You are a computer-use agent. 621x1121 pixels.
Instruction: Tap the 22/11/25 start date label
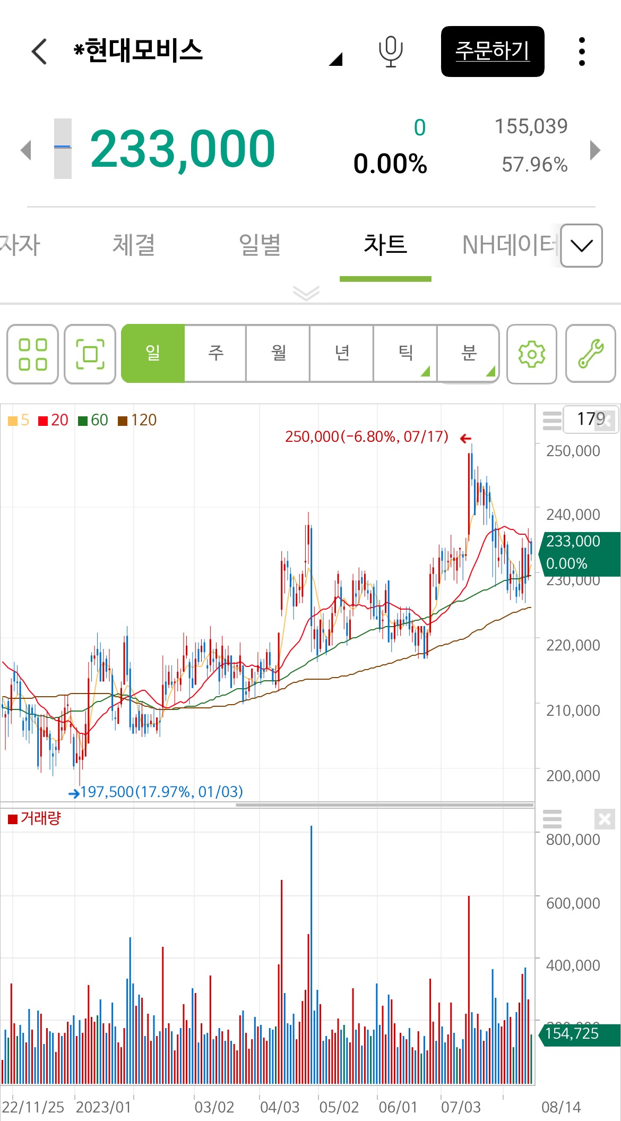click(33, 1107)
